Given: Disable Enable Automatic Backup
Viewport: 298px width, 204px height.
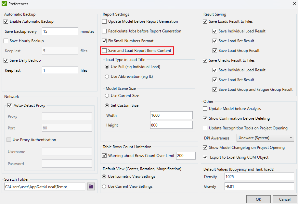Looking at the screenshot, I should [6, 21].
